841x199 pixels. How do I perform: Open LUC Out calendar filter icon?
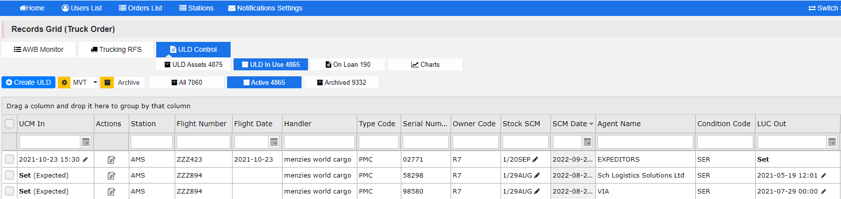[x=832, y=142]
